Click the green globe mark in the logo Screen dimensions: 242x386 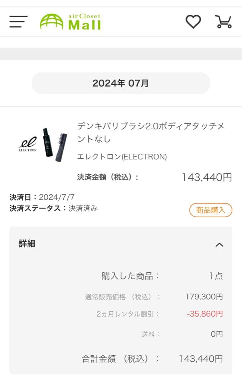[51, 21]
